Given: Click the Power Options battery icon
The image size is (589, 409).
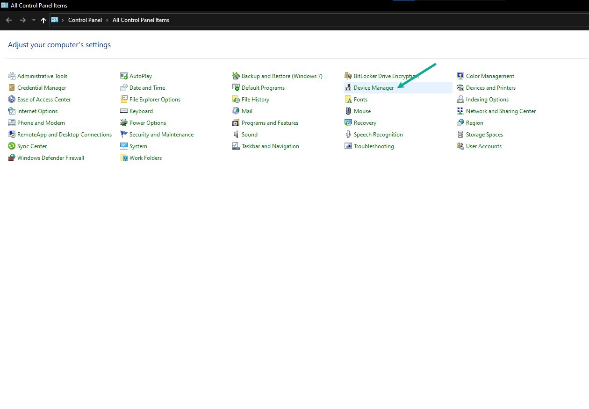Looking at the screenshot, I should pos(124,122).
